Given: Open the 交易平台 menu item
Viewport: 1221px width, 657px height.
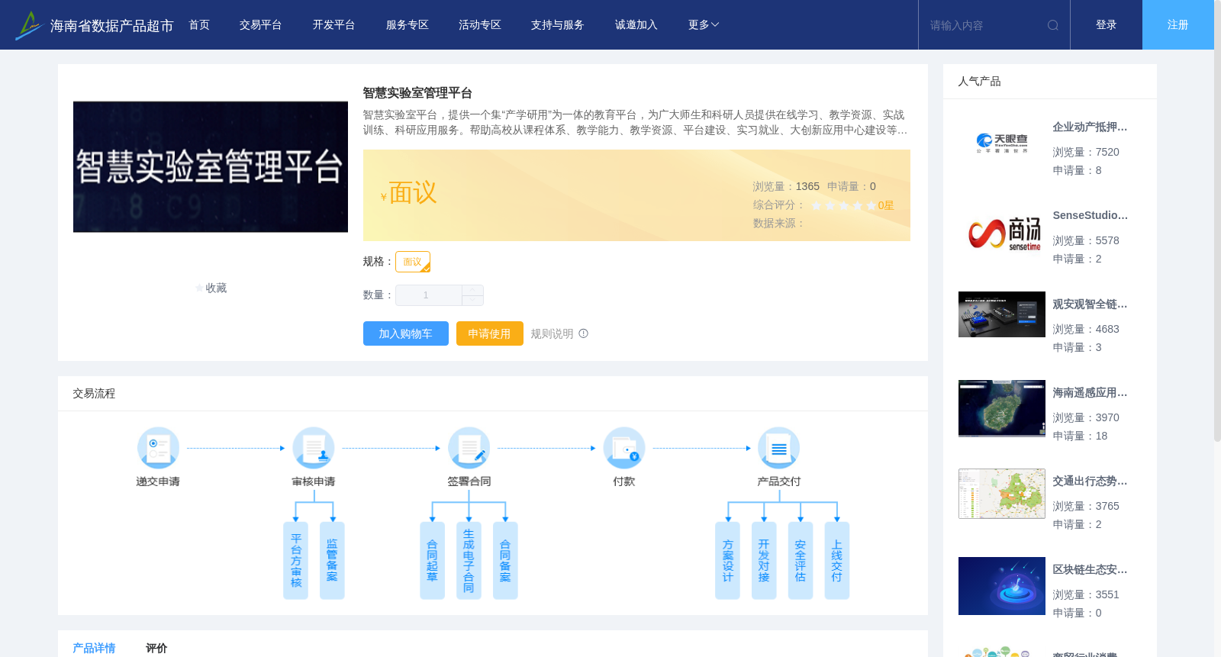Looking at the screenshot, I should (x=261, y=25).
